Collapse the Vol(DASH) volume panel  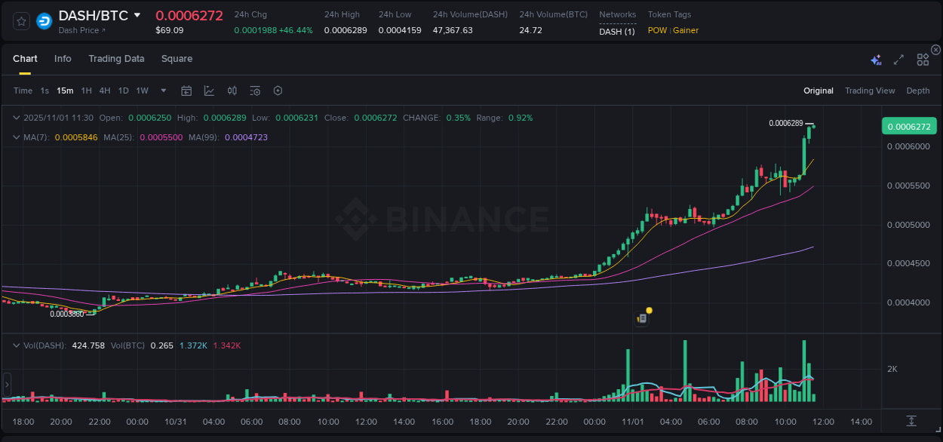15,345
